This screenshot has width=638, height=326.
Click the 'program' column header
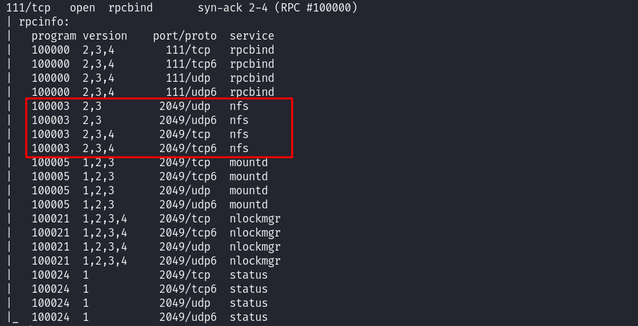click(54, 36)
